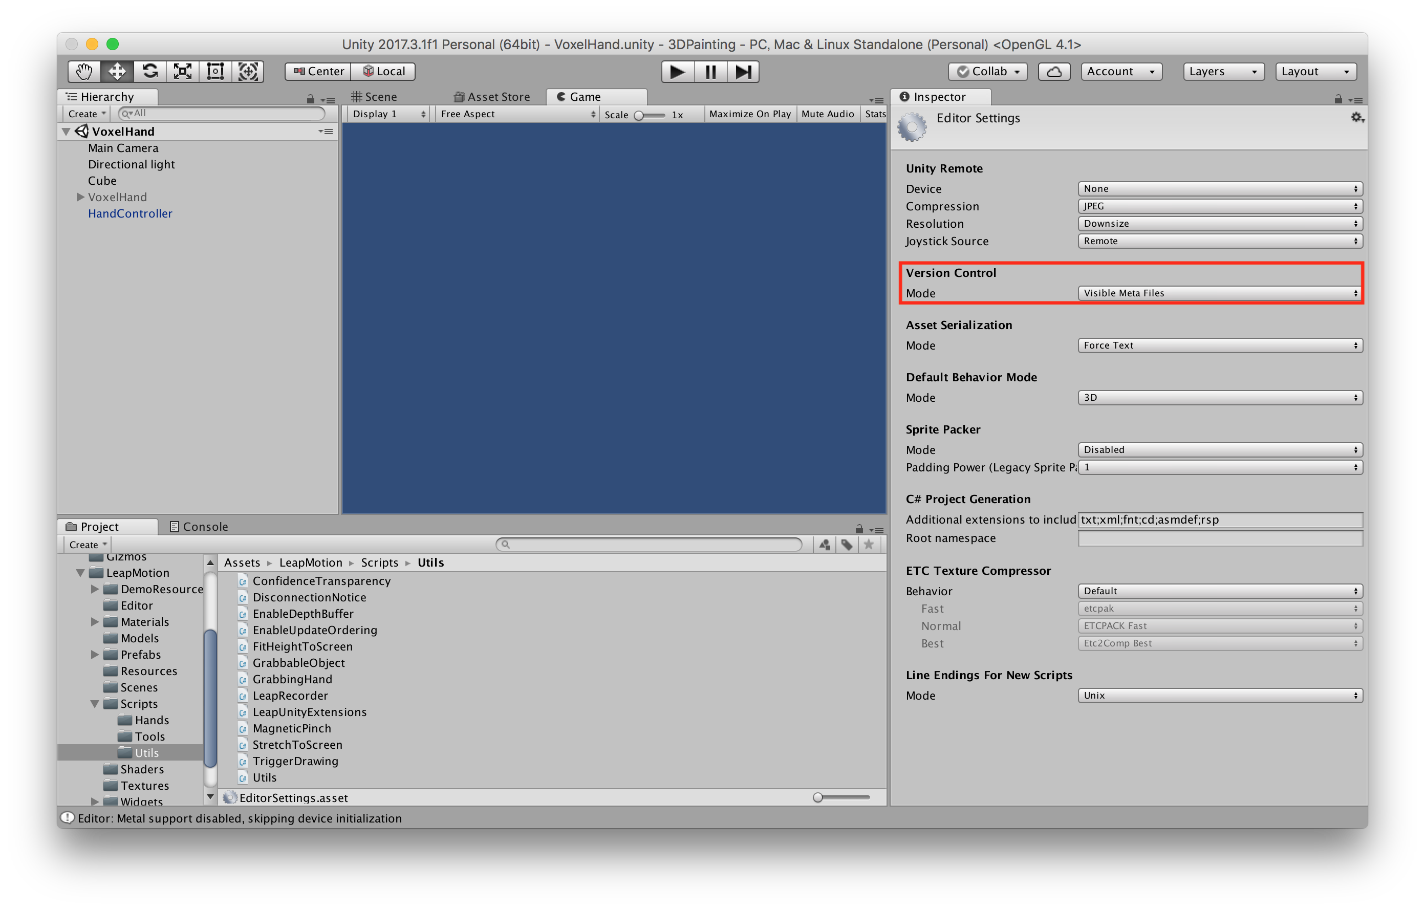This screenshot has width=1425, height=910.
Task: Open Line Endings Mode Unix dropdown
Action: [x=1220, y=695]
